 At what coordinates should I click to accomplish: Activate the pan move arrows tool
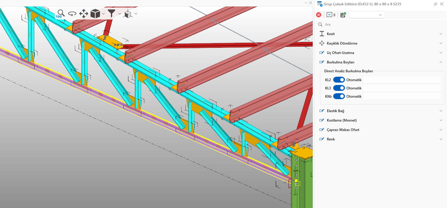click(84, 14)
